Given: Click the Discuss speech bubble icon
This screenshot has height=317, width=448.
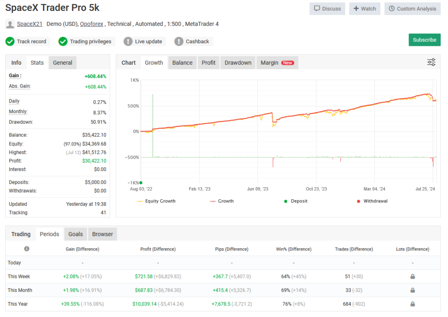Looking at the screenshot, I should click(317, 8).
